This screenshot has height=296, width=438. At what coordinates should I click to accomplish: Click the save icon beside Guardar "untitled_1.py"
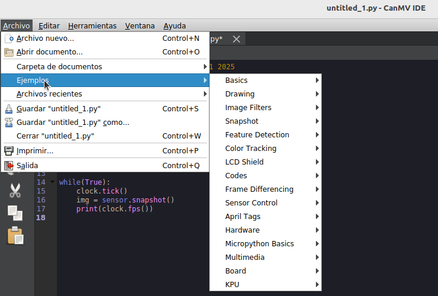(x=9, y=109)
